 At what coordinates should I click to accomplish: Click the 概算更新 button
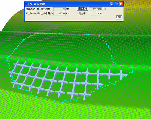pos(82,9)
